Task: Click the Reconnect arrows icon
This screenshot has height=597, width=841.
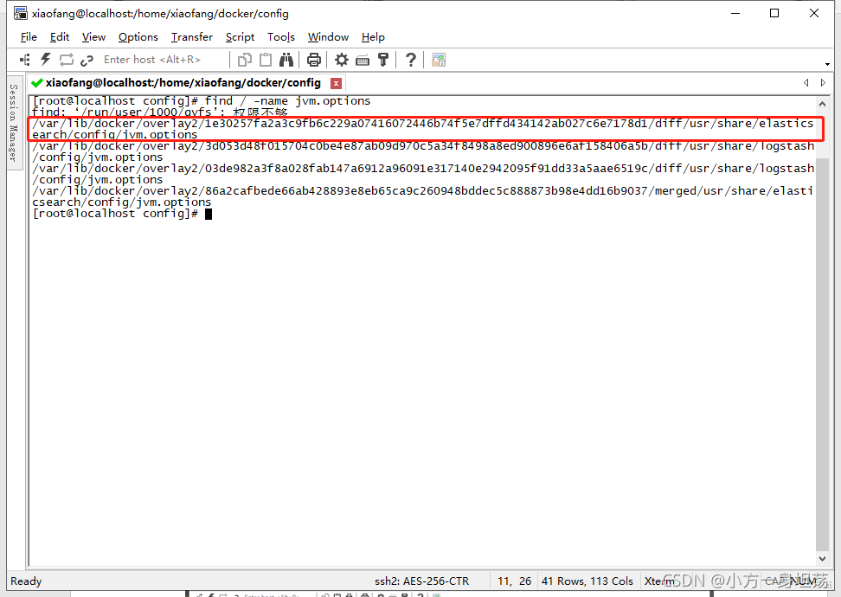Action: click(x=66, y=60)
